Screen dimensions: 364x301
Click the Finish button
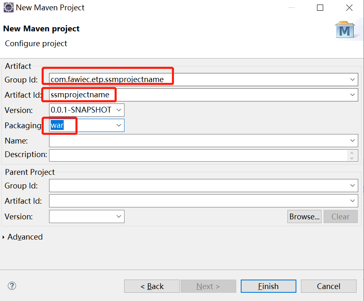268,286
